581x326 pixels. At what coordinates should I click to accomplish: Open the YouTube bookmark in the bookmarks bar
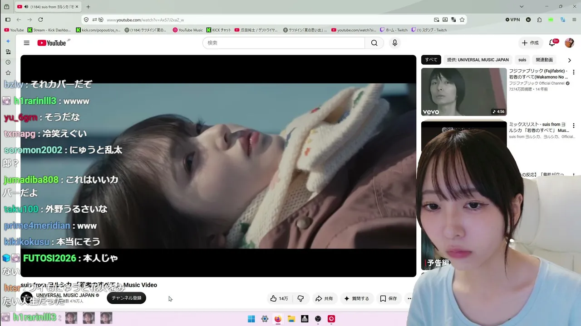14,30
